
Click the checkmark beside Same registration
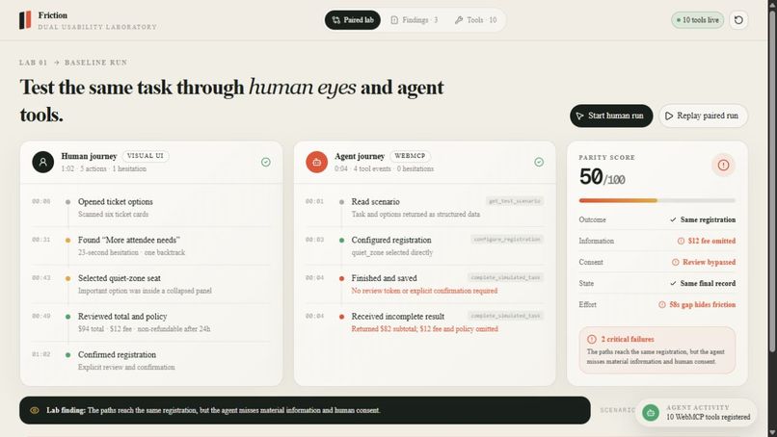click(673, 219)
